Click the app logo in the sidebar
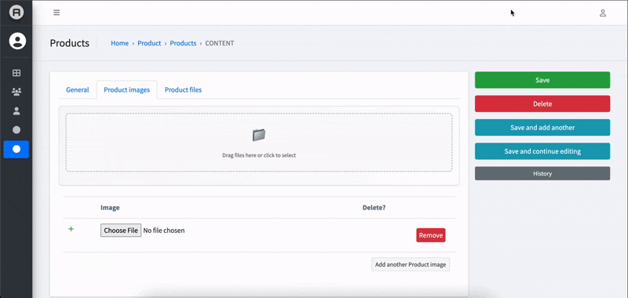The width and height of the screenshot is (628, 298). pos(16,13)
